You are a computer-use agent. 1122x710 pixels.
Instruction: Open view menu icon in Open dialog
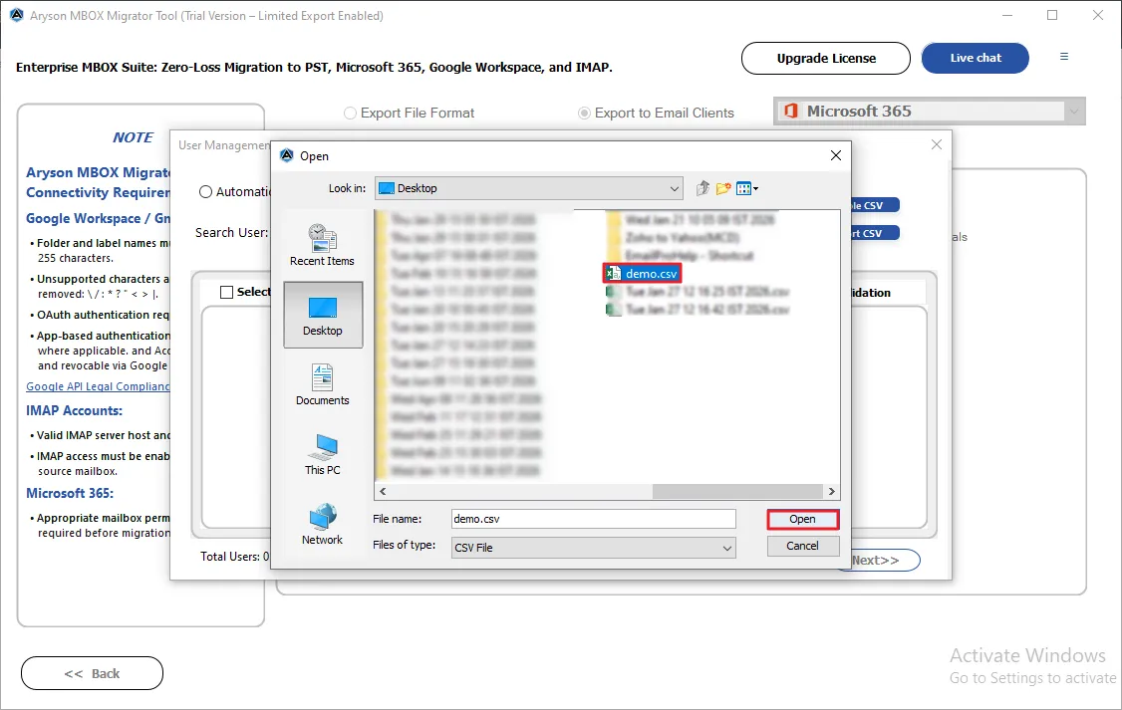743,189
